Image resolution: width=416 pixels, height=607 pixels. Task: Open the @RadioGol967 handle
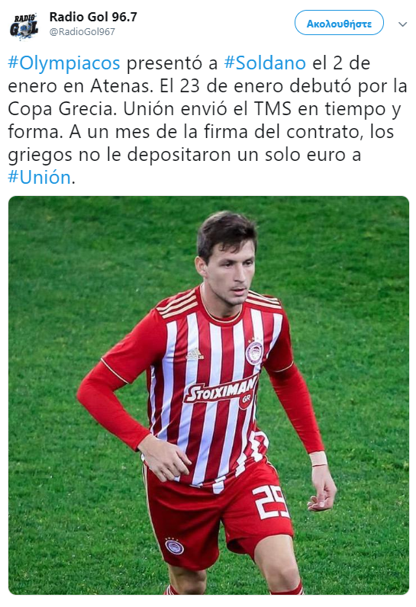[x=82, y=32]
